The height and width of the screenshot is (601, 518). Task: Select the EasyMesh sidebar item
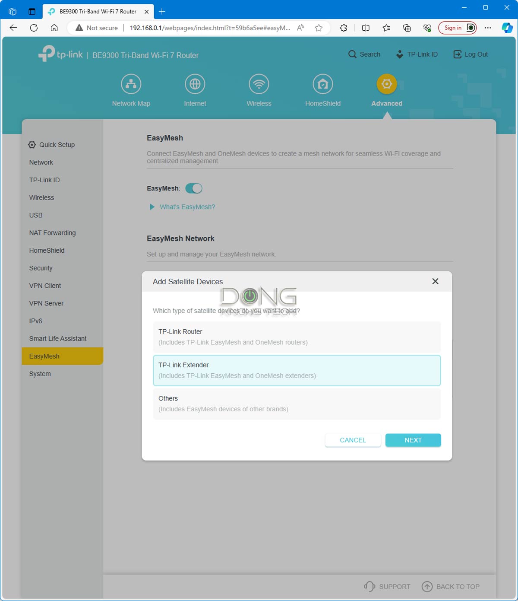44,356
